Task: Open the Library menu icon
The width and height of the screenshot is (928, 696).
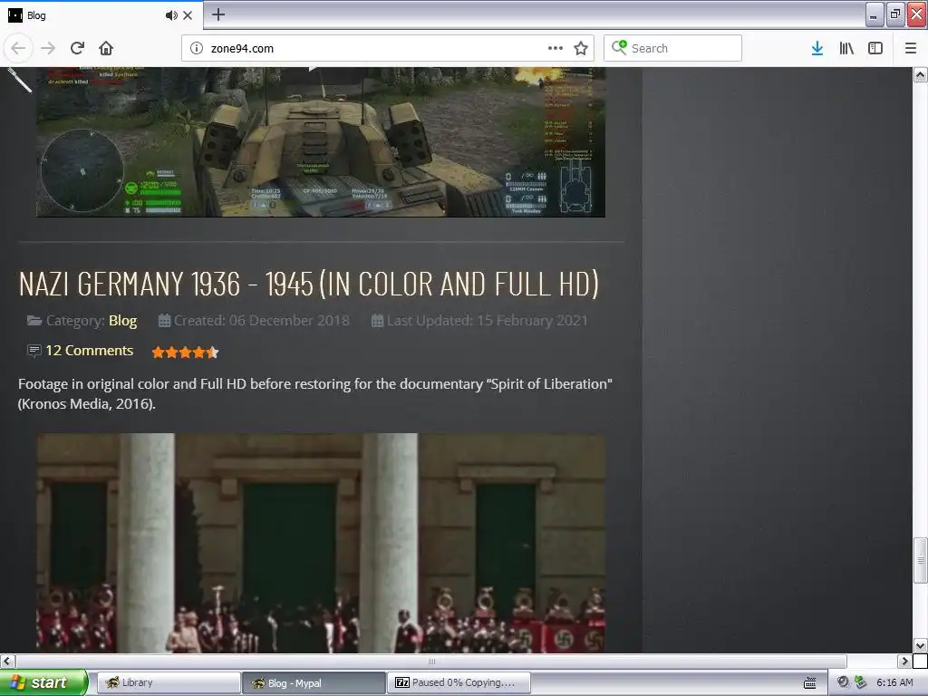Action: tap(846, 48)
